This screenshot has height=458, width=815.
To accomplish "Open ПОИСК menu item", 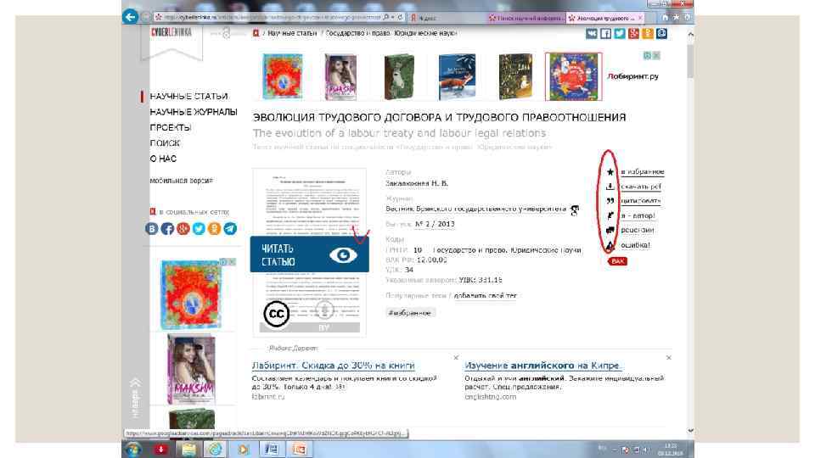I will point(165,143).
